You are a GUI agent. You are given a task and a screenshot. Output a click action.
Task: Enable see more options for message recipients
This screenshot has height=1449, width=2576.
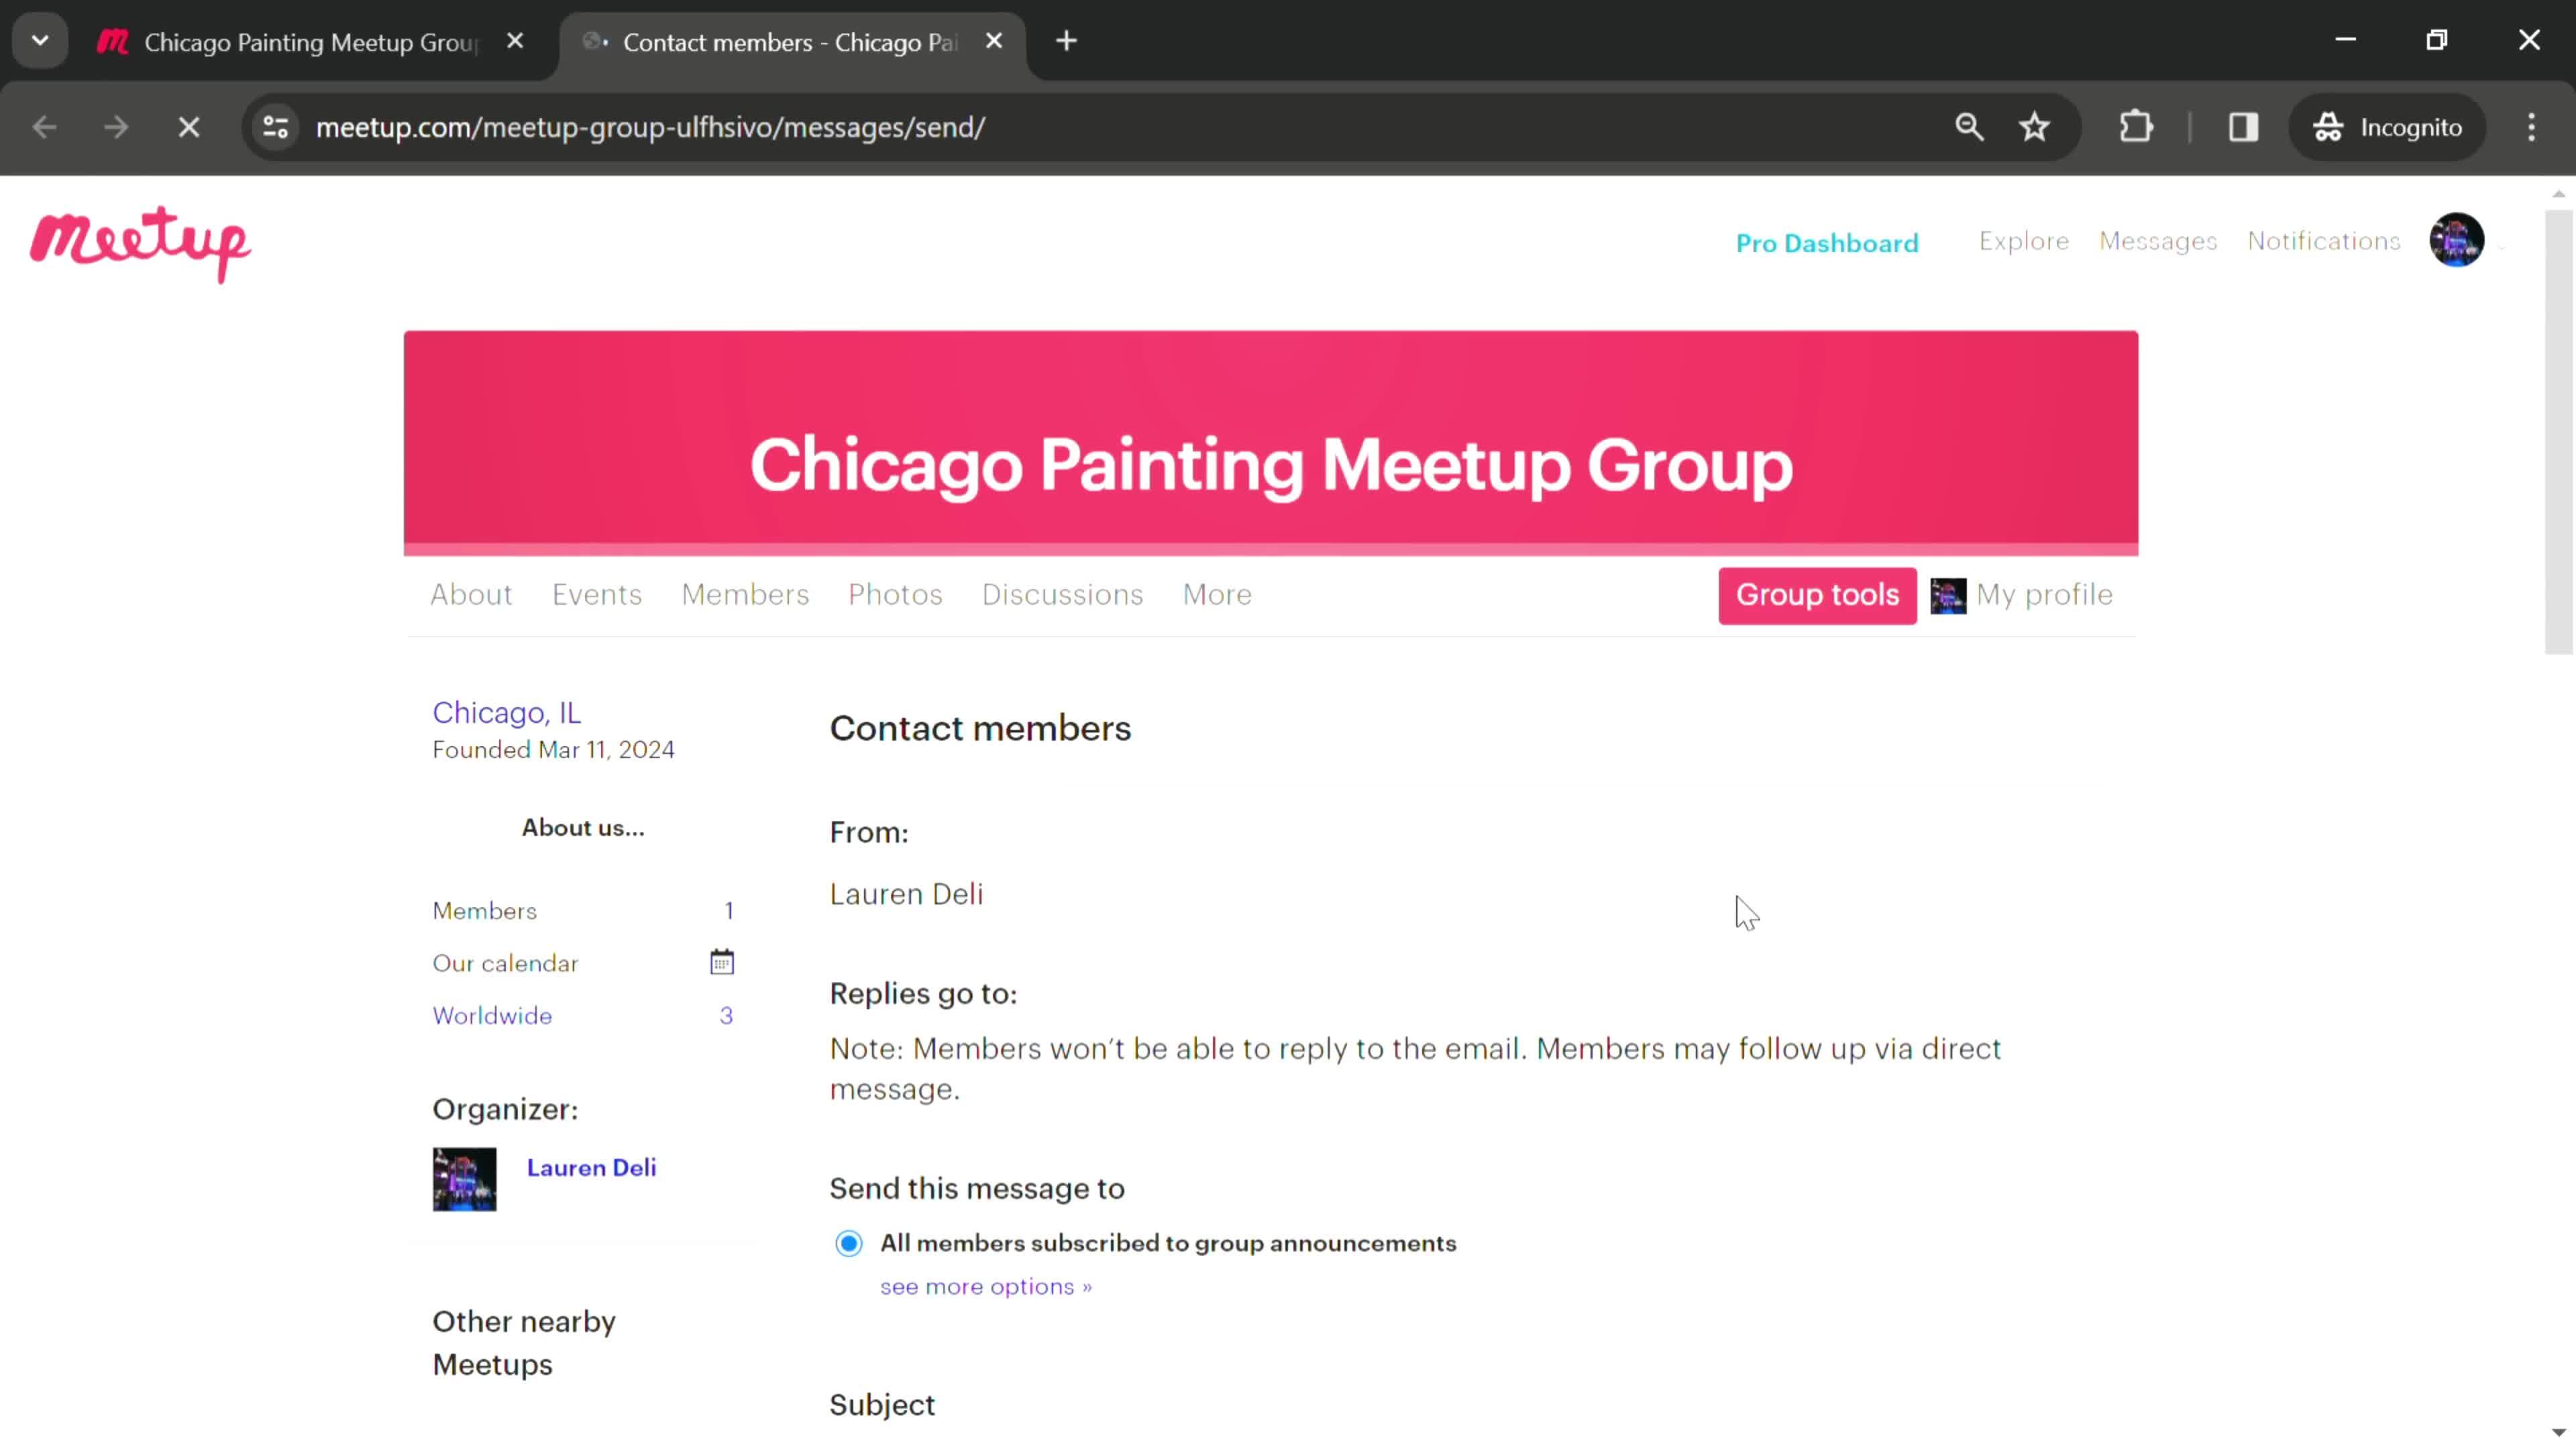point(985,1286)
